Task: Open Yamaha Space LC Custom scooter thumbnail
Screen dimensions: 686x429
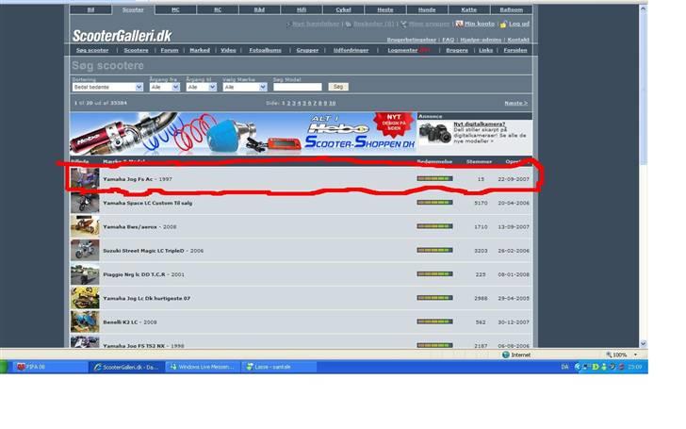Action: [x=84, y=203]
